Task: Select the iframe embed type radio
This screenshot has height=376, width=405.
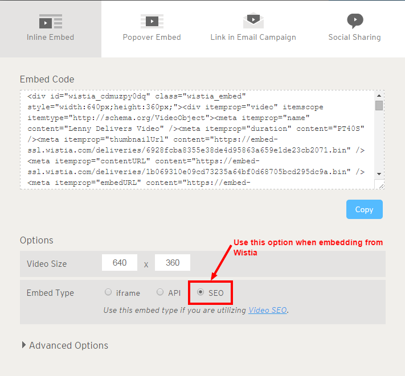Action: click(x=108, y=292)
